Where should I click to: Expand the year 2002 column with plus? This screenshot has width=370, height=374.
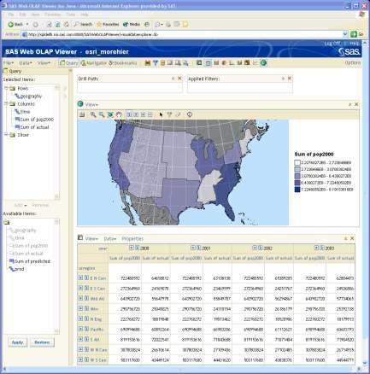click(x=255, y=248)
